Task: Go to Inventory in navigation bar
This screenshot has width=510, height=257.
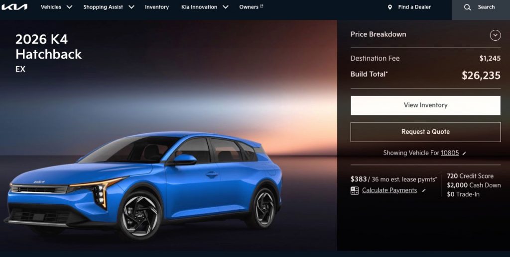Action: click(157, 7)
